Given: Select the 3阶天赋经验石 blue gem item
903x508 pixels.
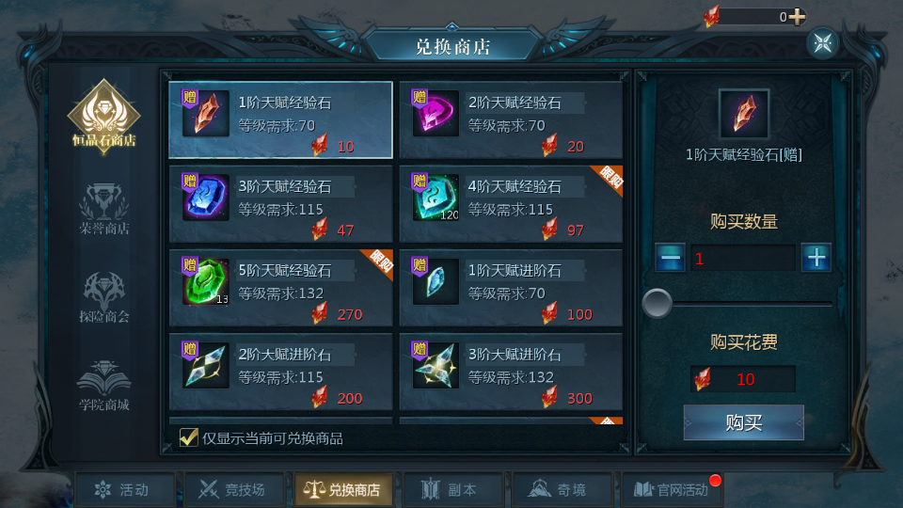Looking at the screenshot, I should 281,204.
